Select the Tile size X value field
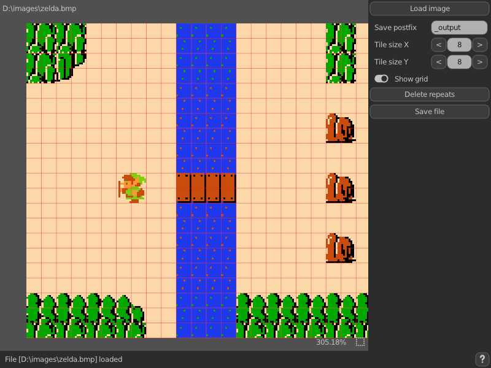The width and height of the screenshot is (491, 368). 459,45
